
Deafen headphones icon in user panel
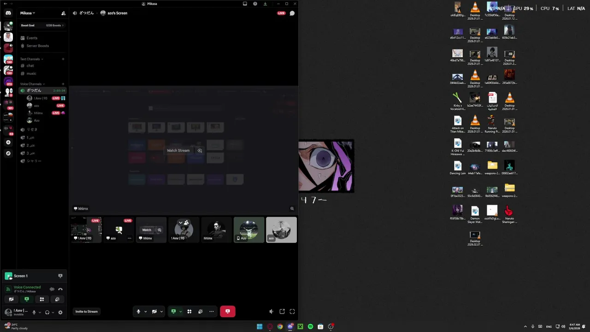tap(47, 312)
